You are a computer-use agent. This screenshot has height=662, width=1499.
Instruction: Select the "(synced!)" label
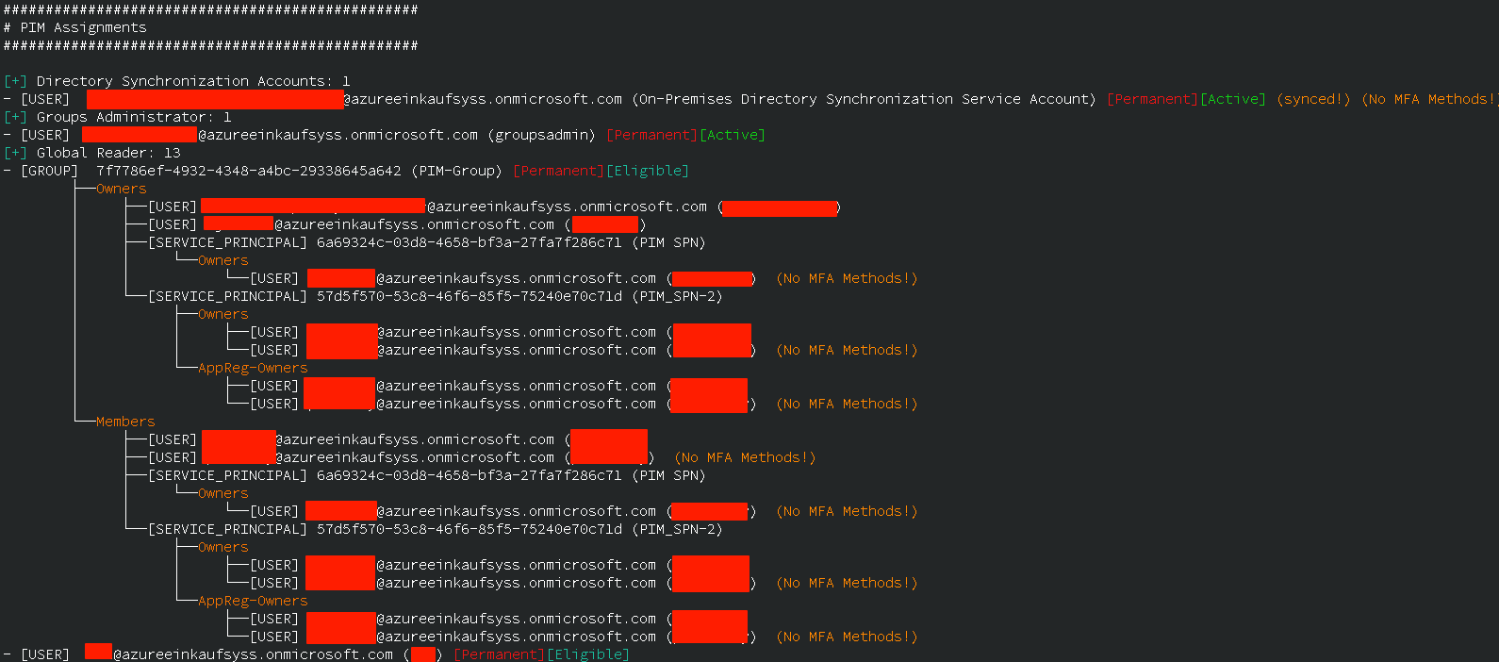coord(1313,99)
